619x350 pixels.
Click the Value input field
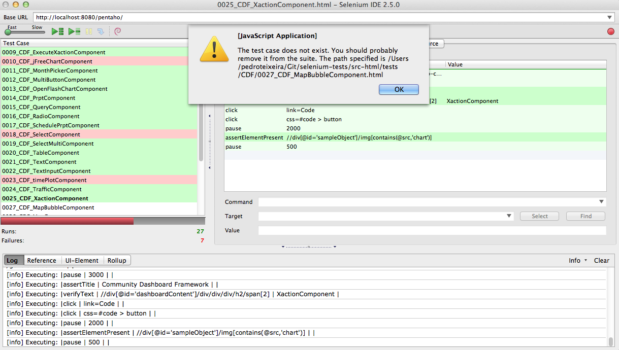click(x=432, y=230)
